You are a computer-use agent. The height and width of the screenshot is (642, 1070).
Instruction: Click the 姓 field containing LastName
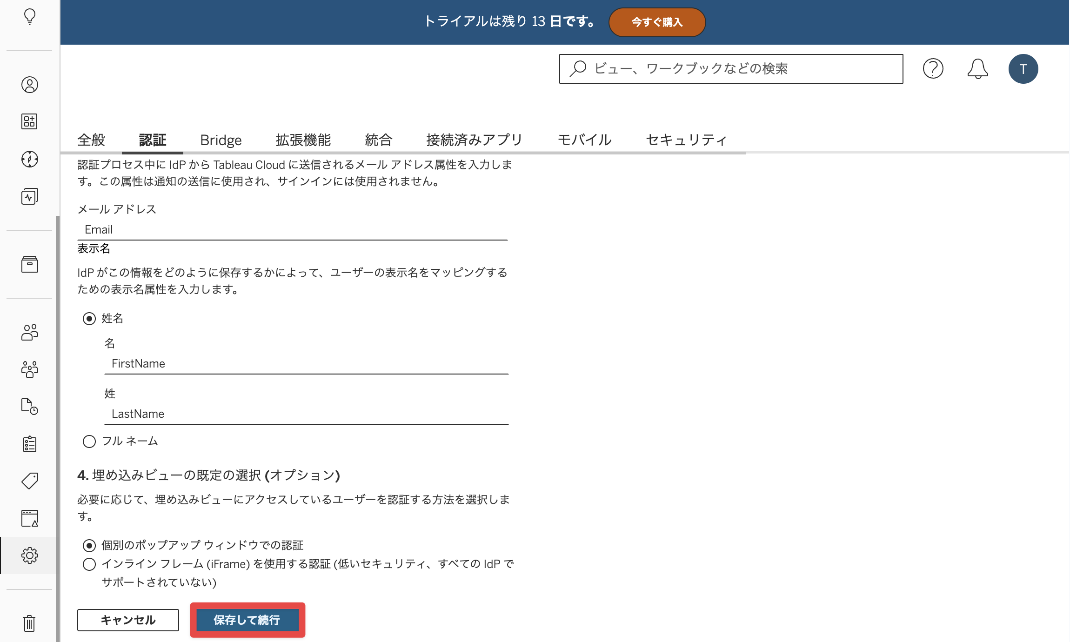click(306, 414)
